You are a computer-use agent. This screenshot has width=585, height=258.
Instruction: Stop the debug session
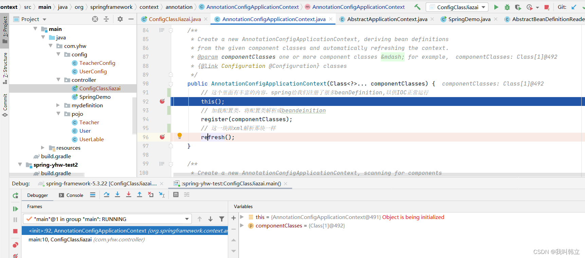click(15, 231)
